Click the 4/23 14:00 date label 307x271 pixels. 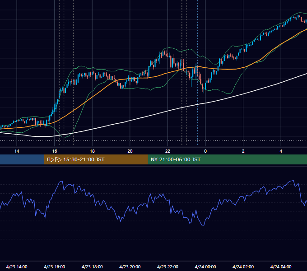pos(17,266)
